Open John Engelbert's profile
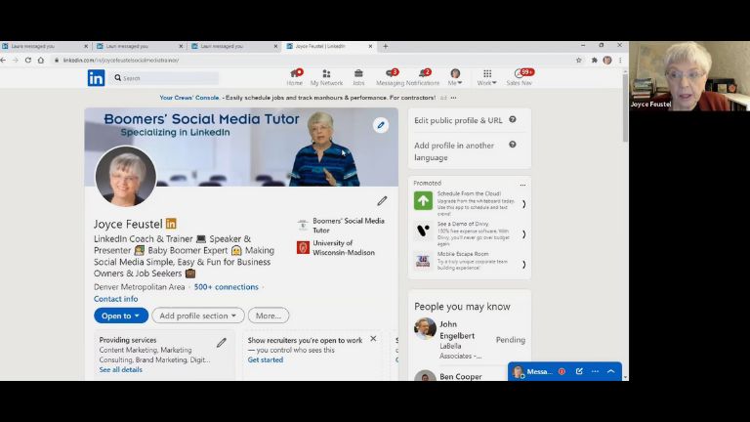 click(x=457, y=330)
